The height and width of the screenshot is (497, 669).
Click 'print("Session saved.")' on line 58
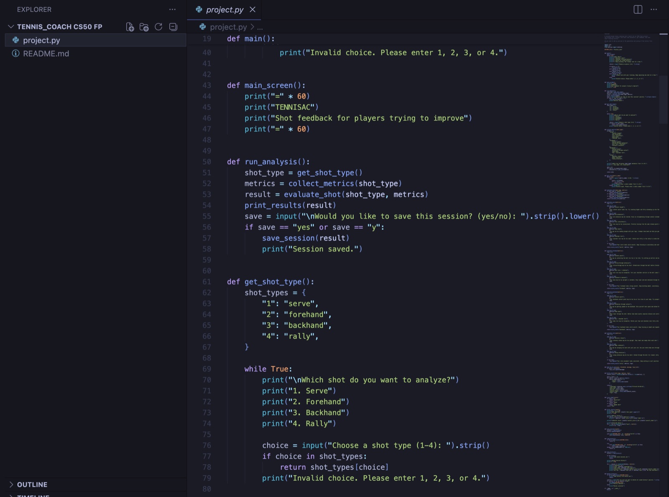(x=312, y=249)
